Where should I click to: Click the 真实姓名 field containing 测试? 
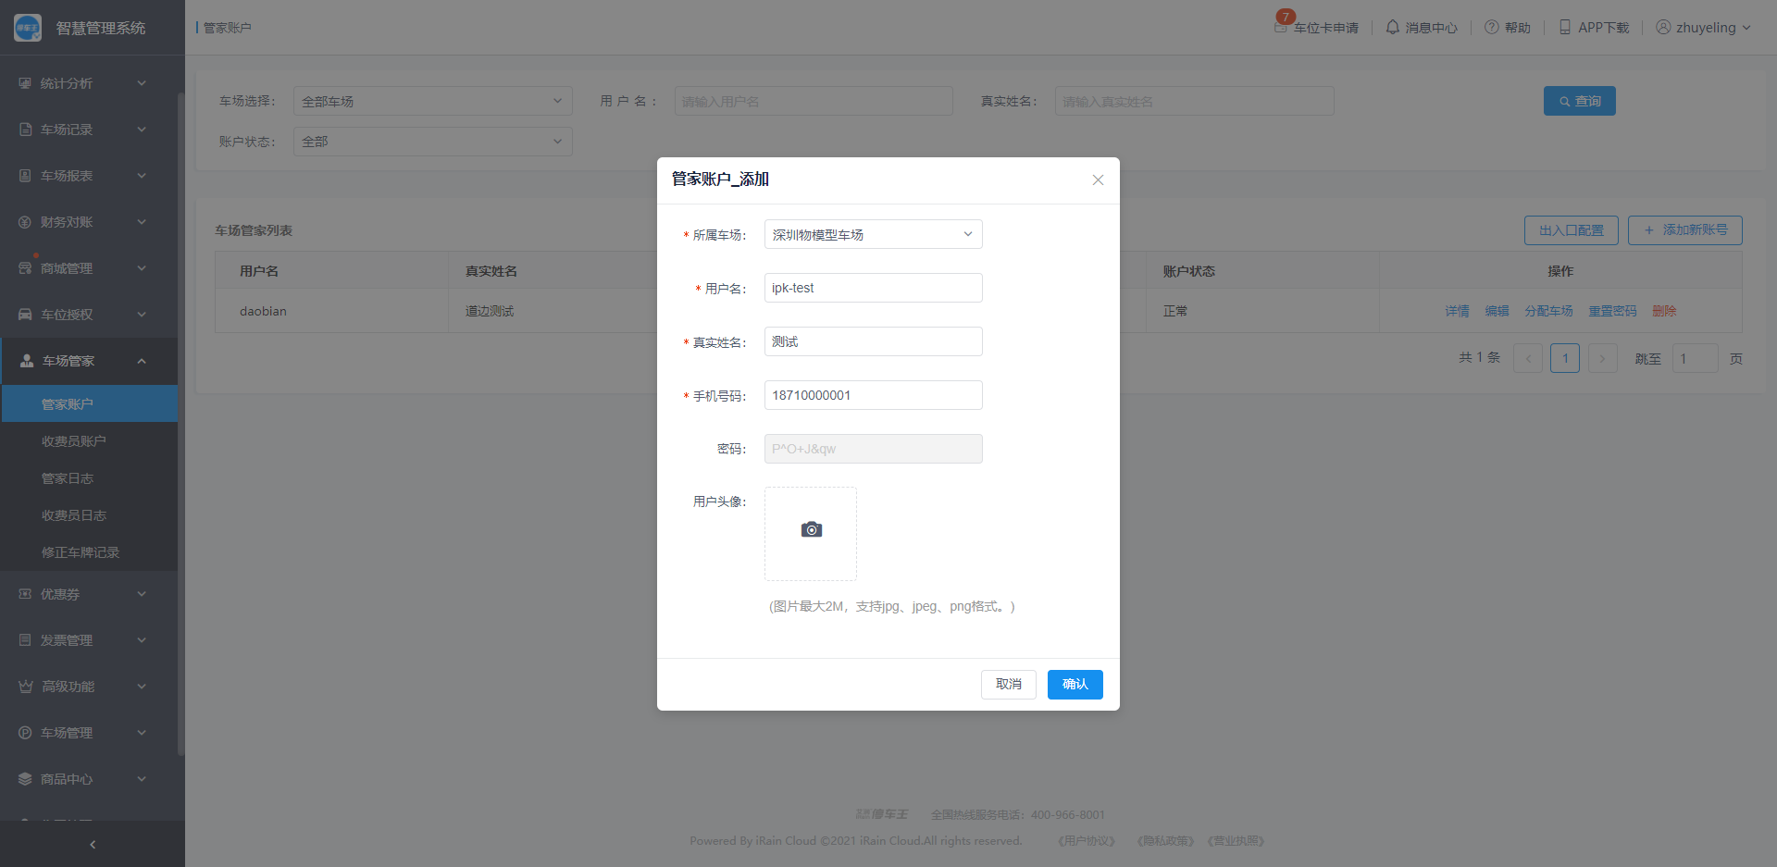tap(873, 341)
